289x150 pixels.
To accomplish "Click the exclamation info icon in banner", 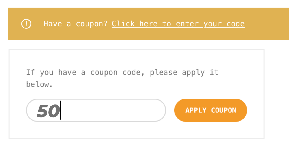I will 26,24.
